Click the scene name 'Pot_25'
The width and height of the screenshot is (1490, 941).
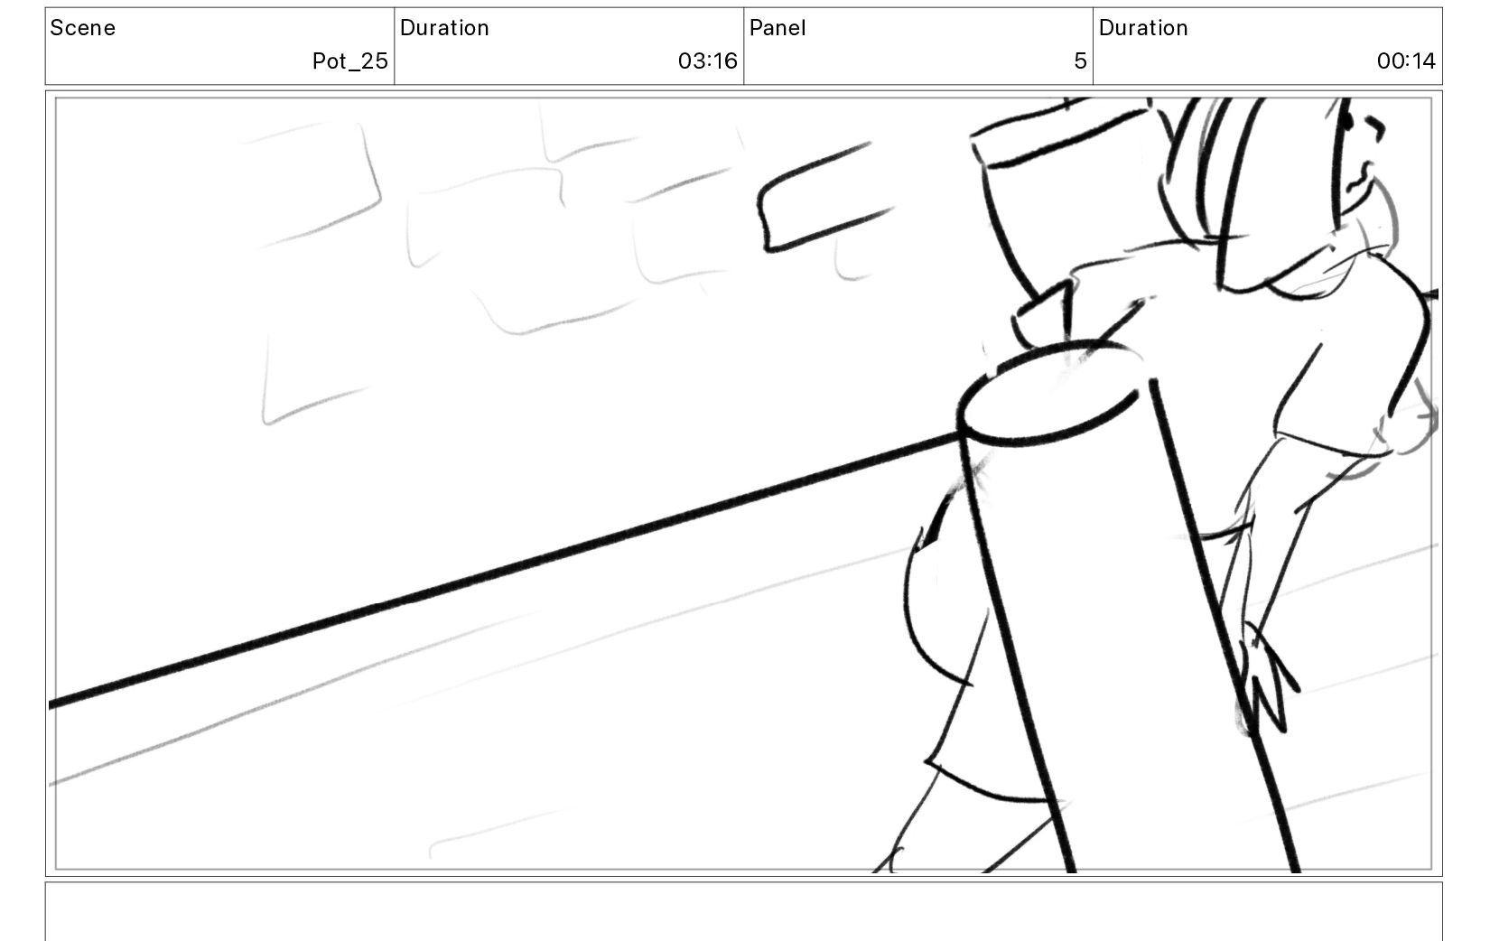349,61
